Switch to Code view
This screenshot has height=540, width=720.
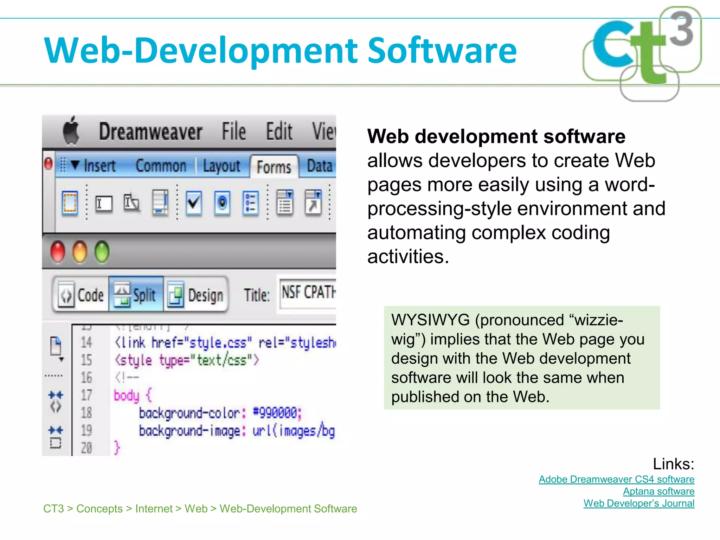[x=81, y=295]
